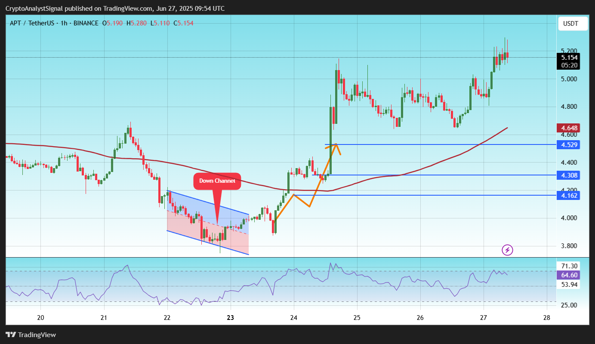Click date 26 on the time axis
This screenshot has width=595, height=344.
pos(420,318)
